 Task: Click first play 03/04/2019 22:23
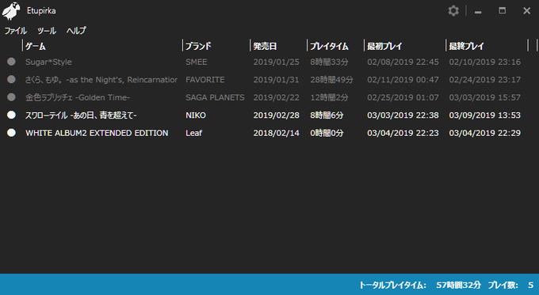coord(403,133)
